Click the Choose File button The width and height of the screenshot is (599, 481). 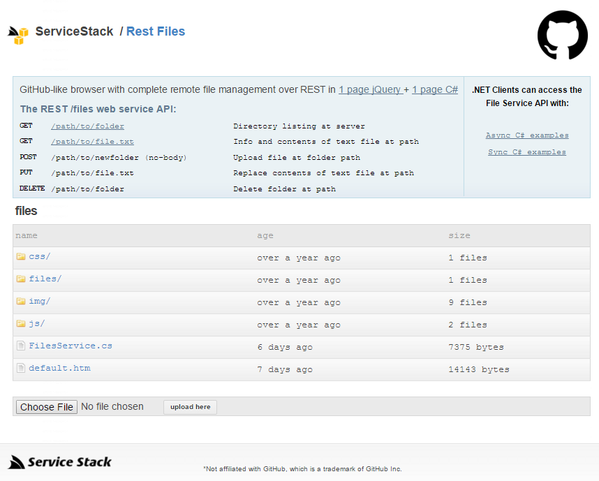pyautogui.click(x=47, y=407)
